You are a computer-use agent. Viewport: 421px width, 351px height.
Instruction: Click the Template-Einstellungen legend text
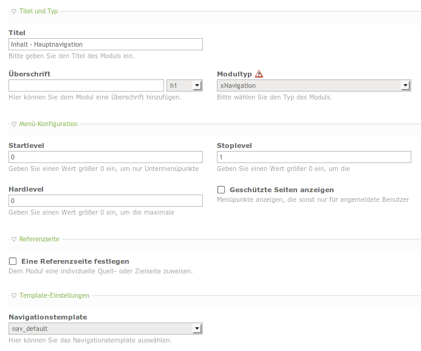(54, 296)
